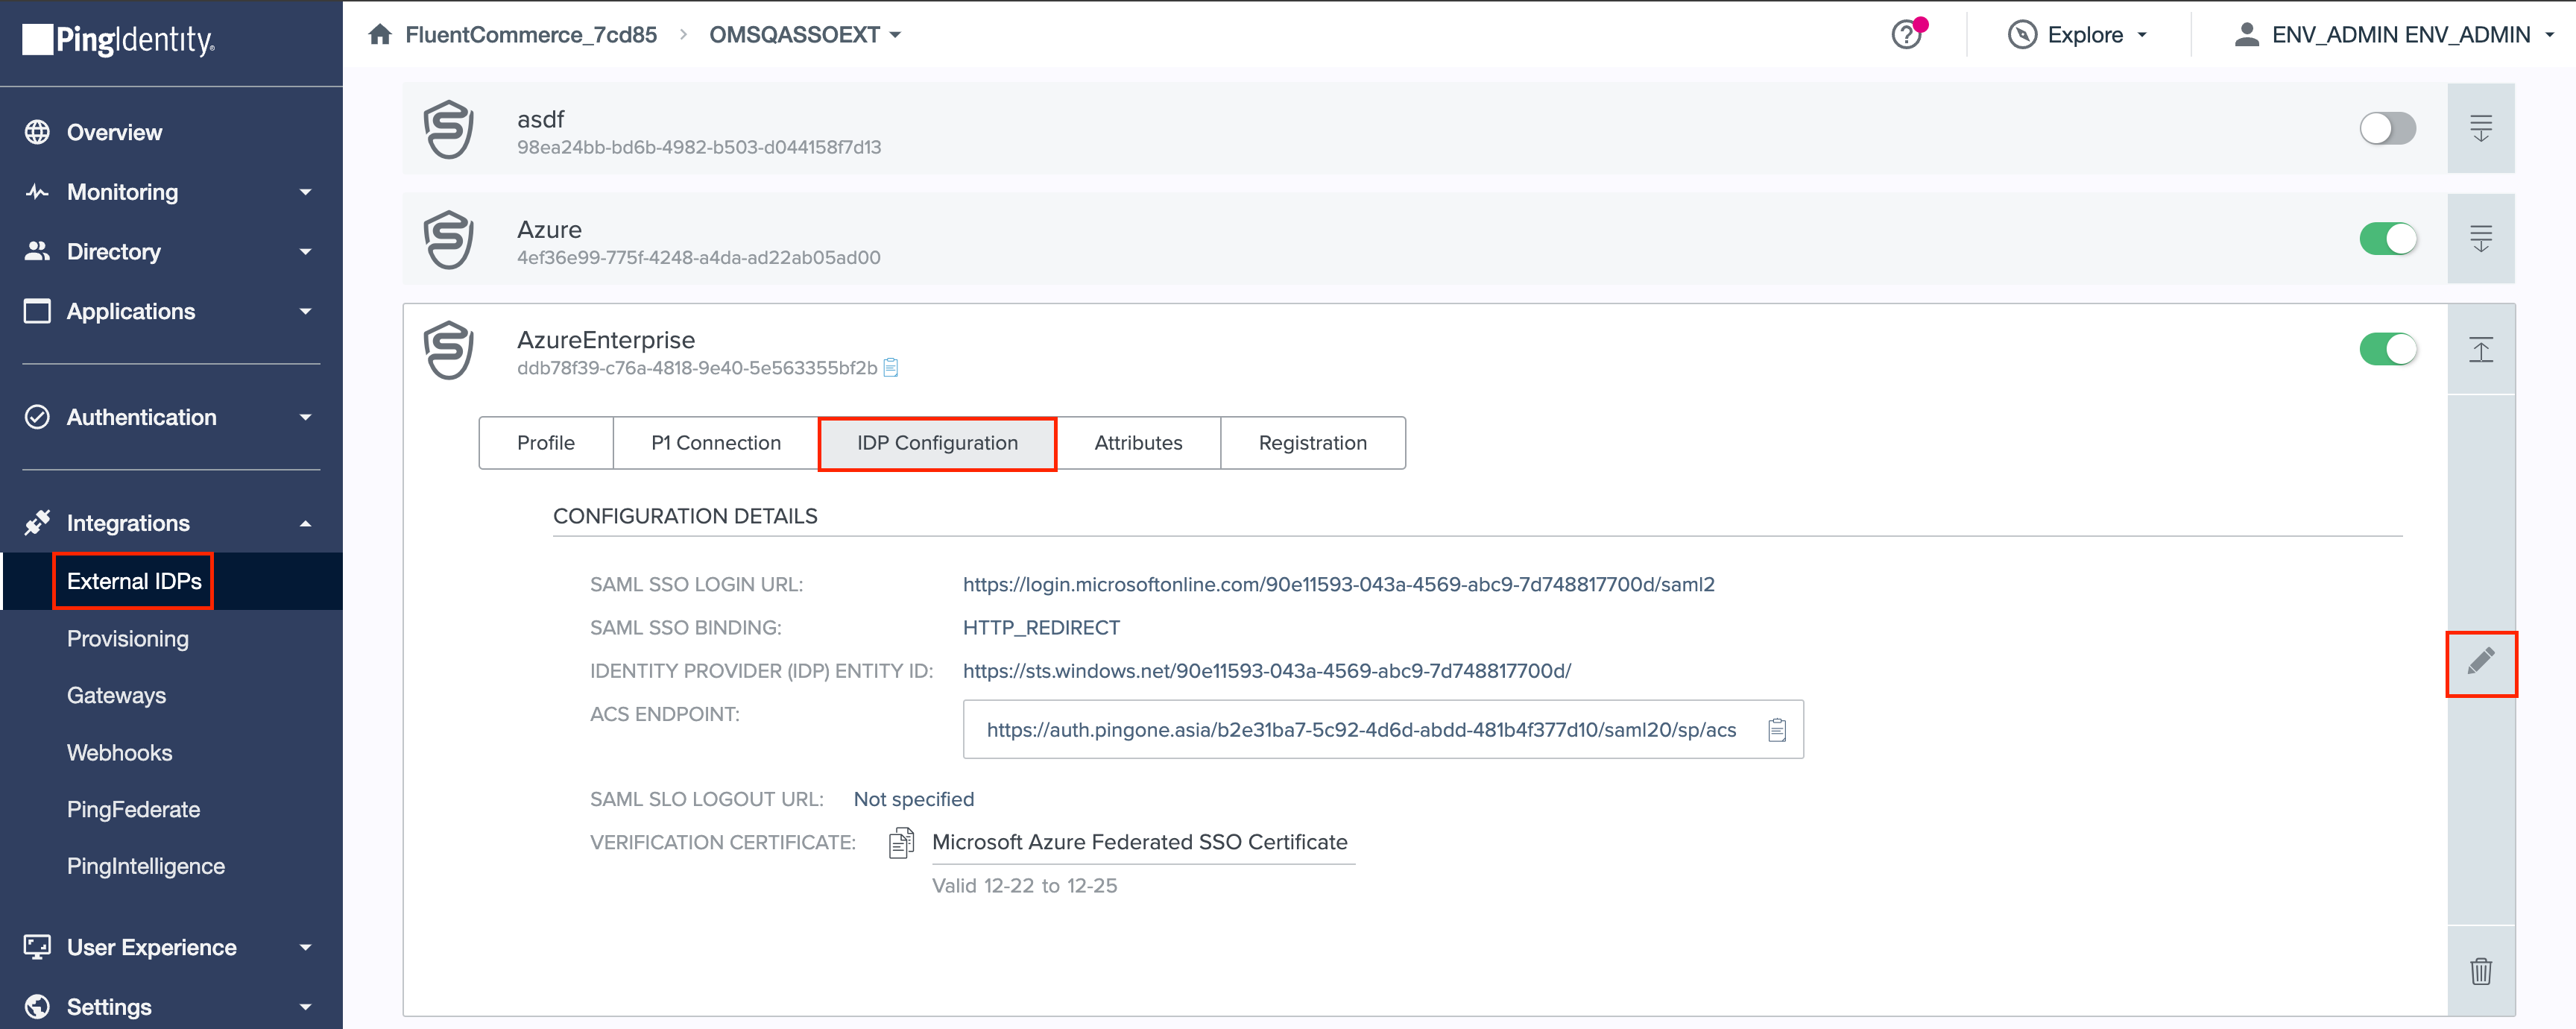2576x1029 pixels.
Task: Open the OMSQASSOEXT environment dropdown
Action: (x=805, y=35)
